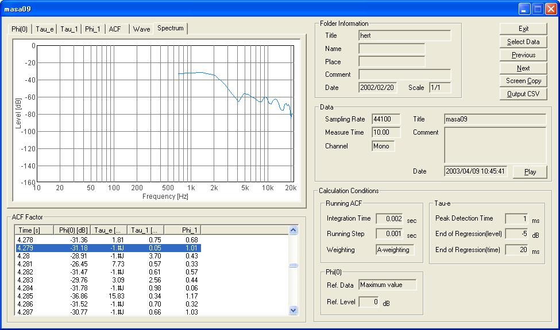Open the Wave tab

point(141,29)
